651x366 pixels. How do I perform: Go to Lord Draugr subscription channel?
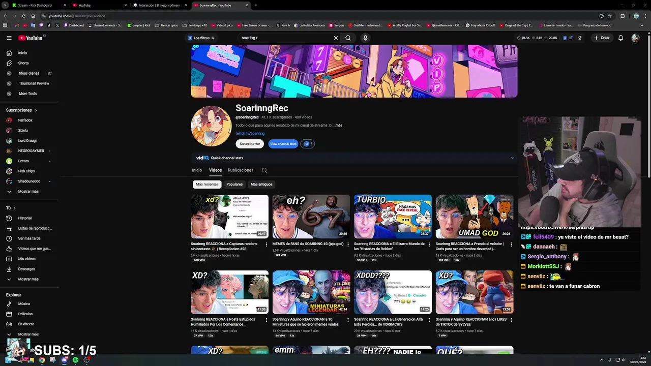(x=22, y=141)
